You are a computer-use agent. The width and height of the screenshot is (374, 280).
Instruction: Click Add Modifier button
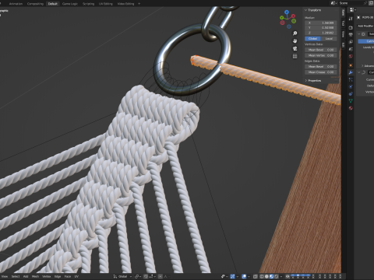coord(365,26)
